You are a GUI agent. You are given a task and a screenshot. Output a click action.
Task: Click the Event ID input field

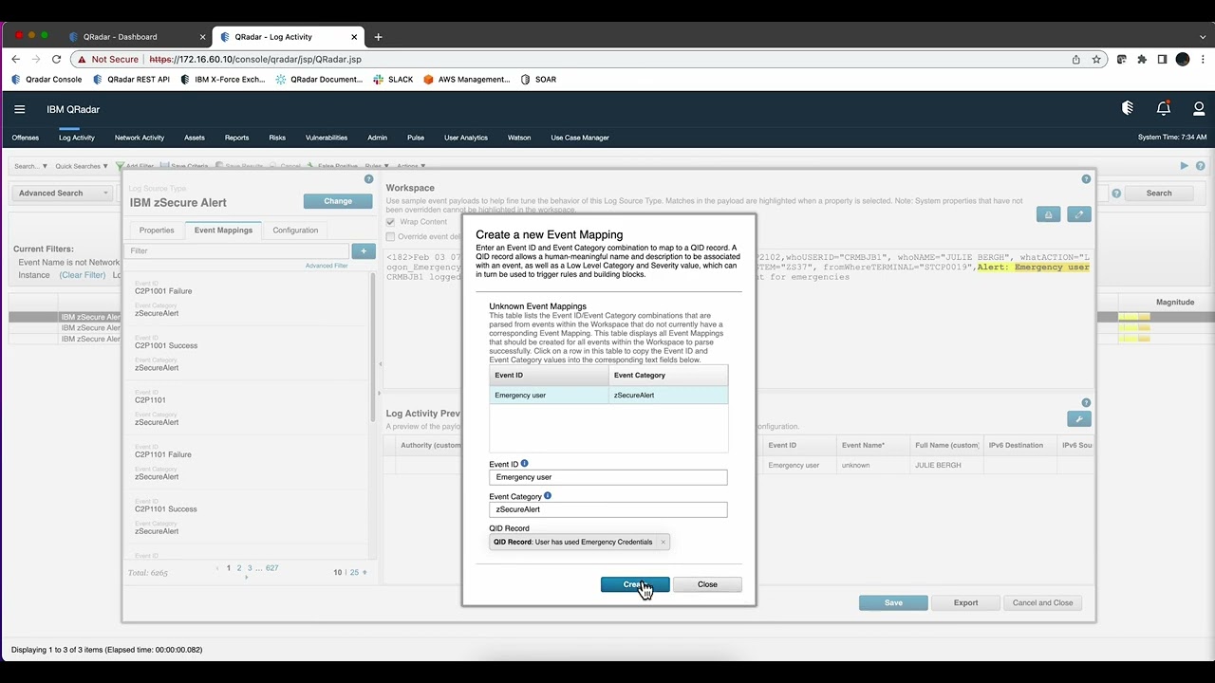608,477
